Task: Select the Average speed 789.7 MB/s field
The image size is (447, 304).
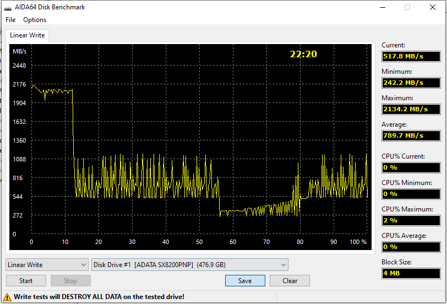Action: point(411,135)
